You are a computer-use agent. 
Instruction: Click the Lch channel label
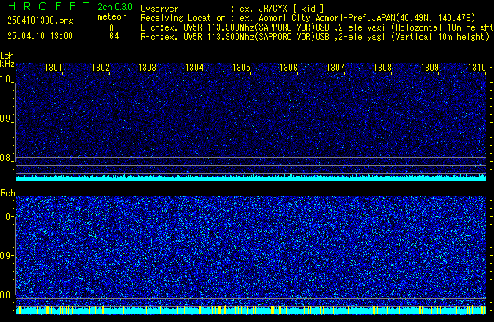[7, 56]
